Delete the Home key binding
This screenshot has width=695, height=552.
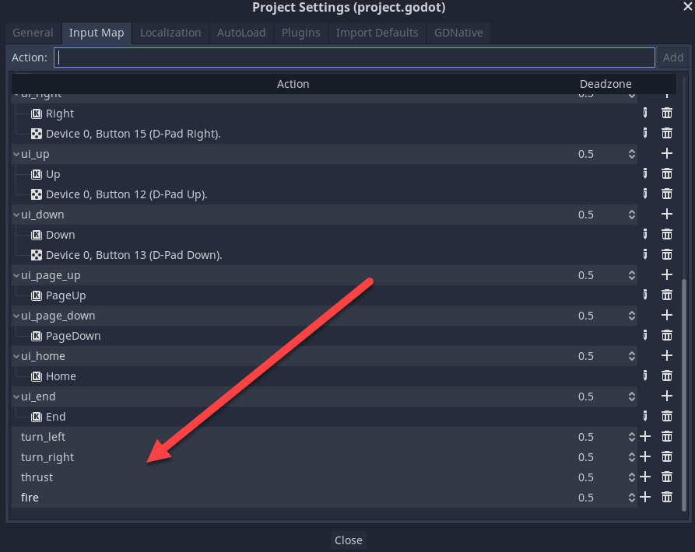pyautogui.click(x=667, y=376)
